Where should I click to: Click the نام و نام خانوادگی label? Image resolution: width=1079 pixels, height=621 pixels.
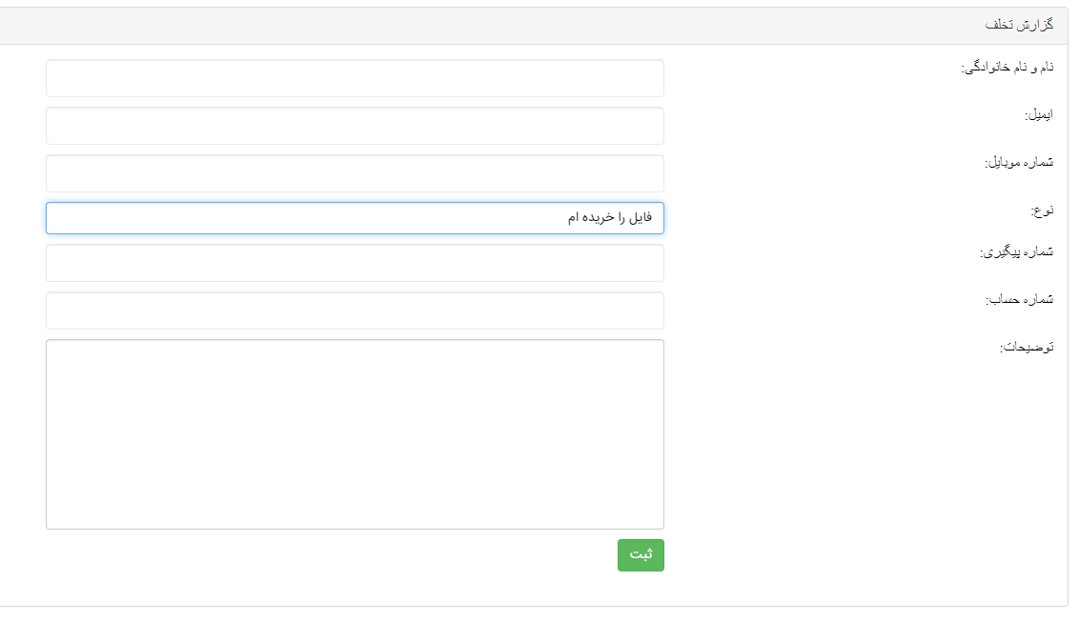(1007, 68)
